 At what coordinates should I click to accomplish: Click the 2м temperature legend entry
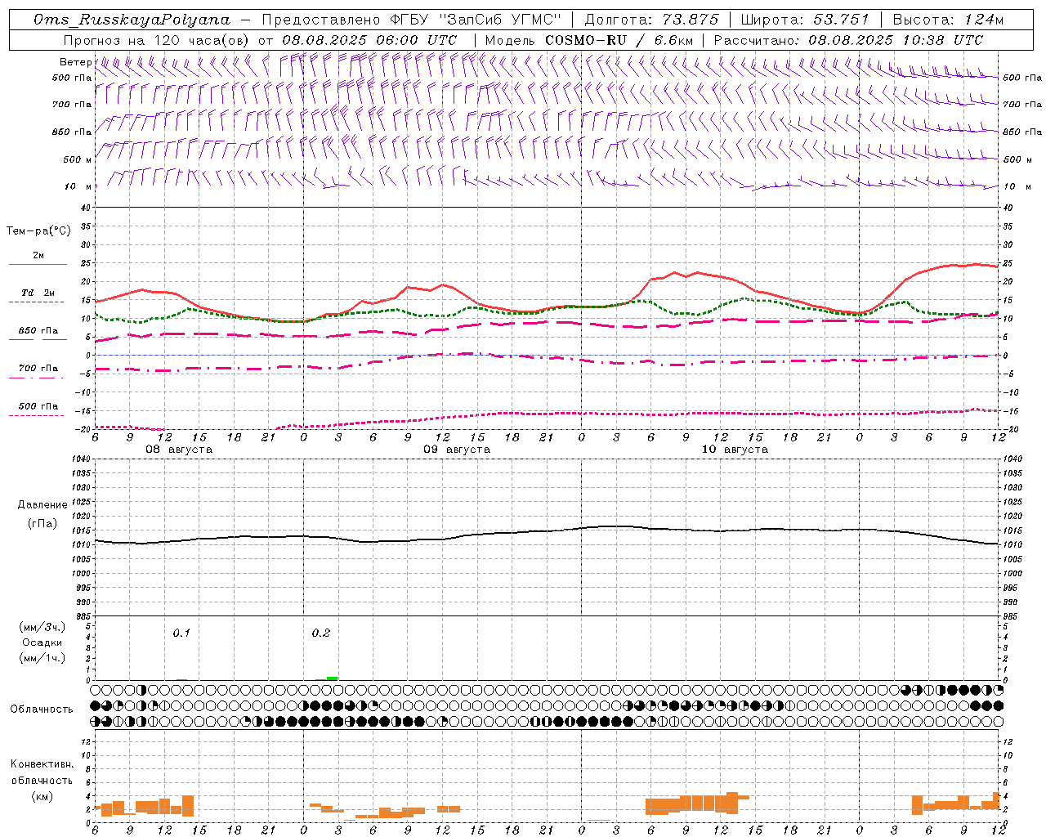tap(38, 256)
